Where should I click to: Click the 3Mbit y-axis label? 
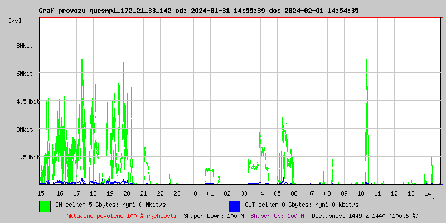(25, 129)
